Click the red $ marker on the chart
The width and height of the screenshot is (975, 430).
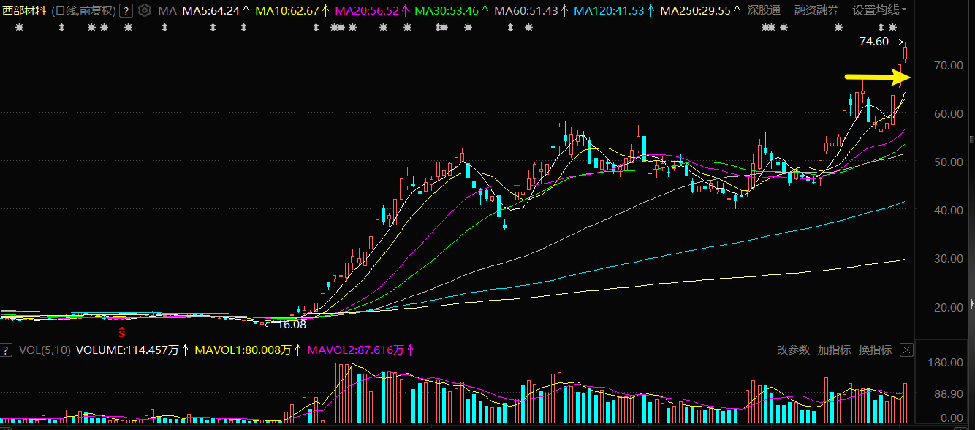click(x=123, y=331)
